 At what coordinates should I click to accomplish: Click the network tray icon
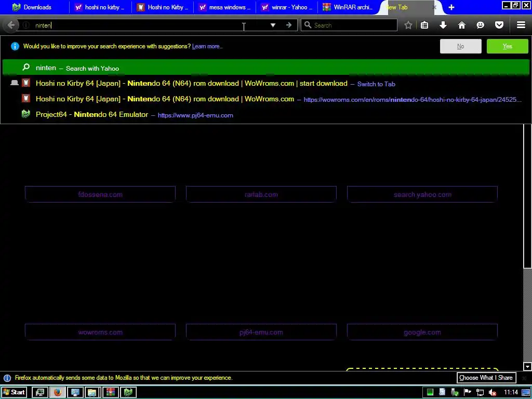coord(480,393)
